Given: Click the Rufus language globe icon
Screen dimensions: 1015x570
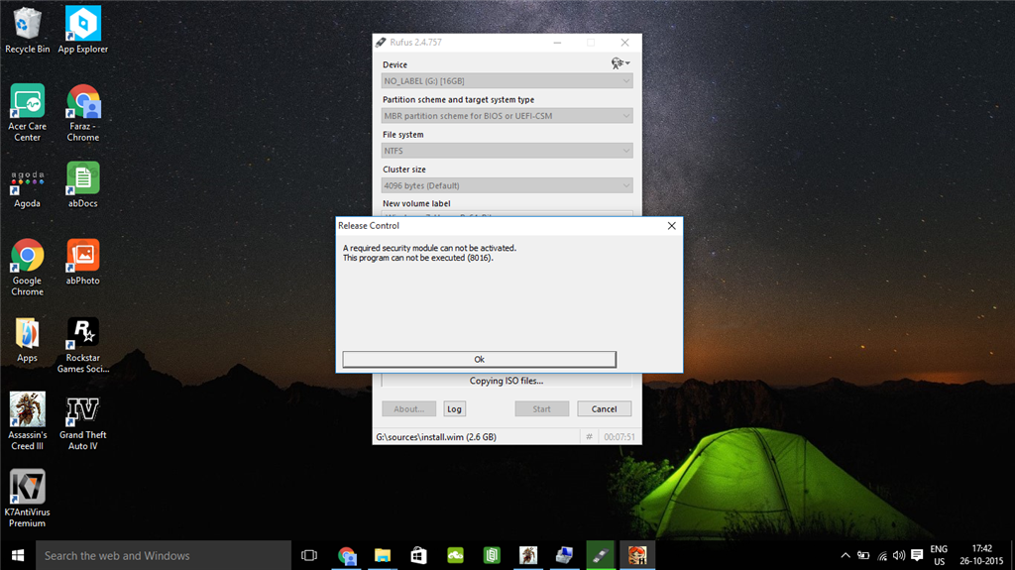Looking at the screenshot, I should (620, 63).
